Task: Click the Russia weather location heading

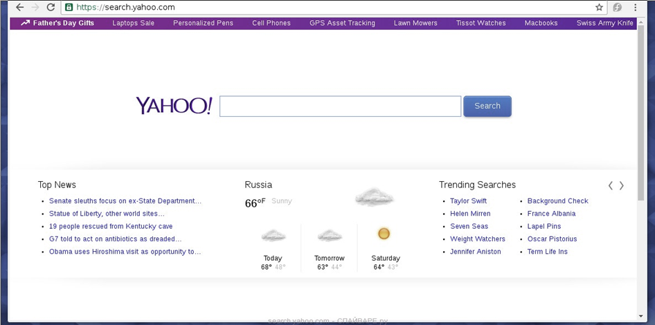Action: (x=258, y=185)
